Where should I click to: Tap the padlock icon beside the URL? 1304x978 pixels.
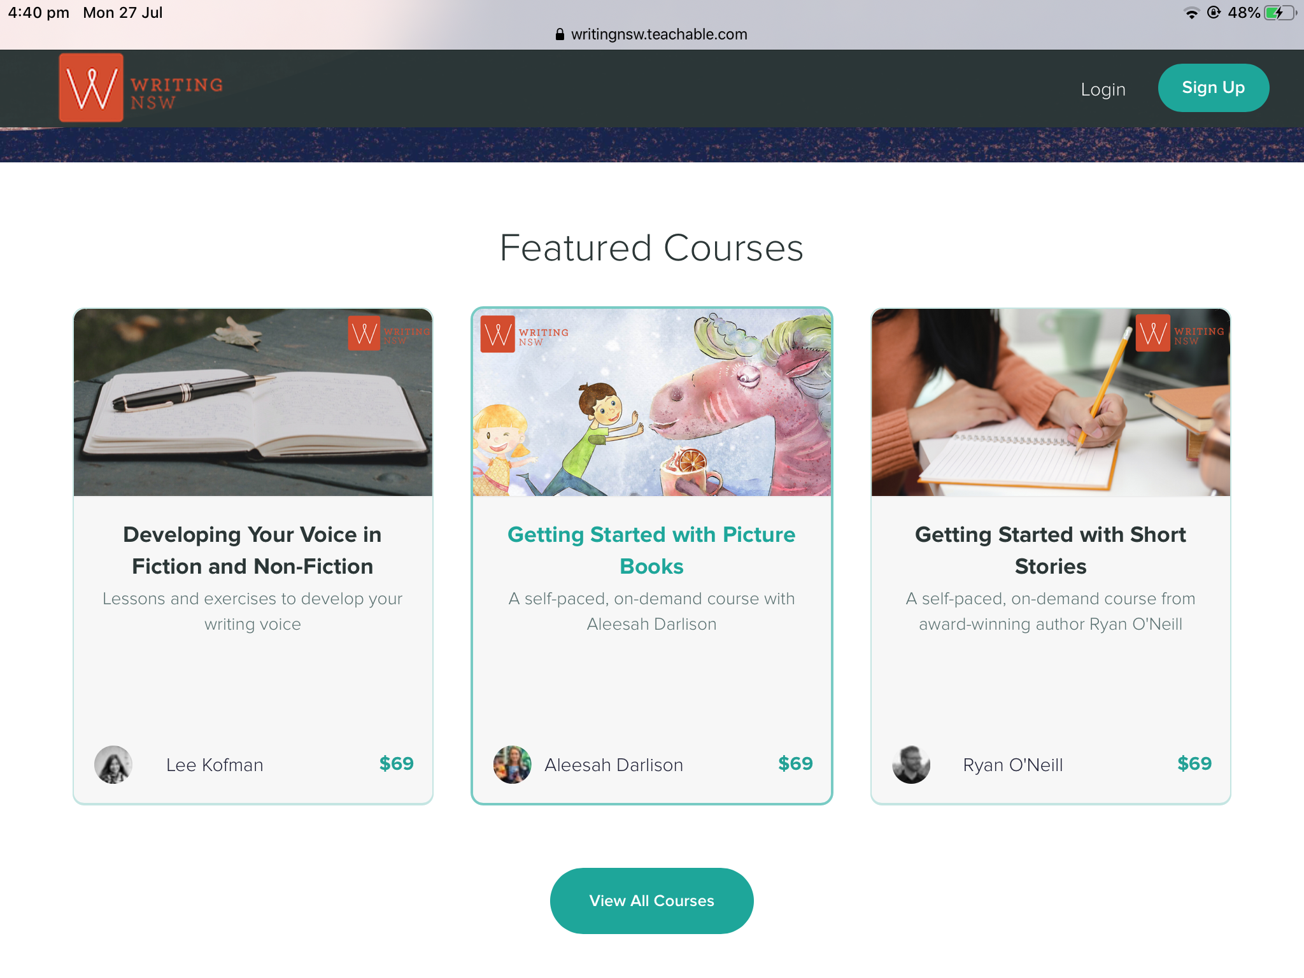click(560, 34)
